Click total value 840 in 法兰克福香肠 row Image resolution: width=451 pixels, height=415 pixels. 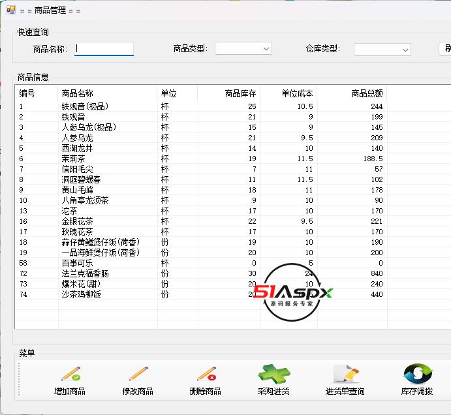point(377,273)
